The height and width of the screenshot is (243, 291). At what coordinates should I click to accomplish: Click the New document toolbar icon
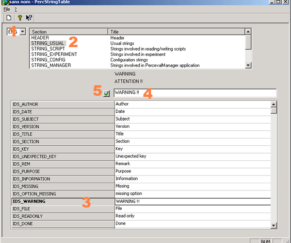pyautogui.click(x=9, y=18)
